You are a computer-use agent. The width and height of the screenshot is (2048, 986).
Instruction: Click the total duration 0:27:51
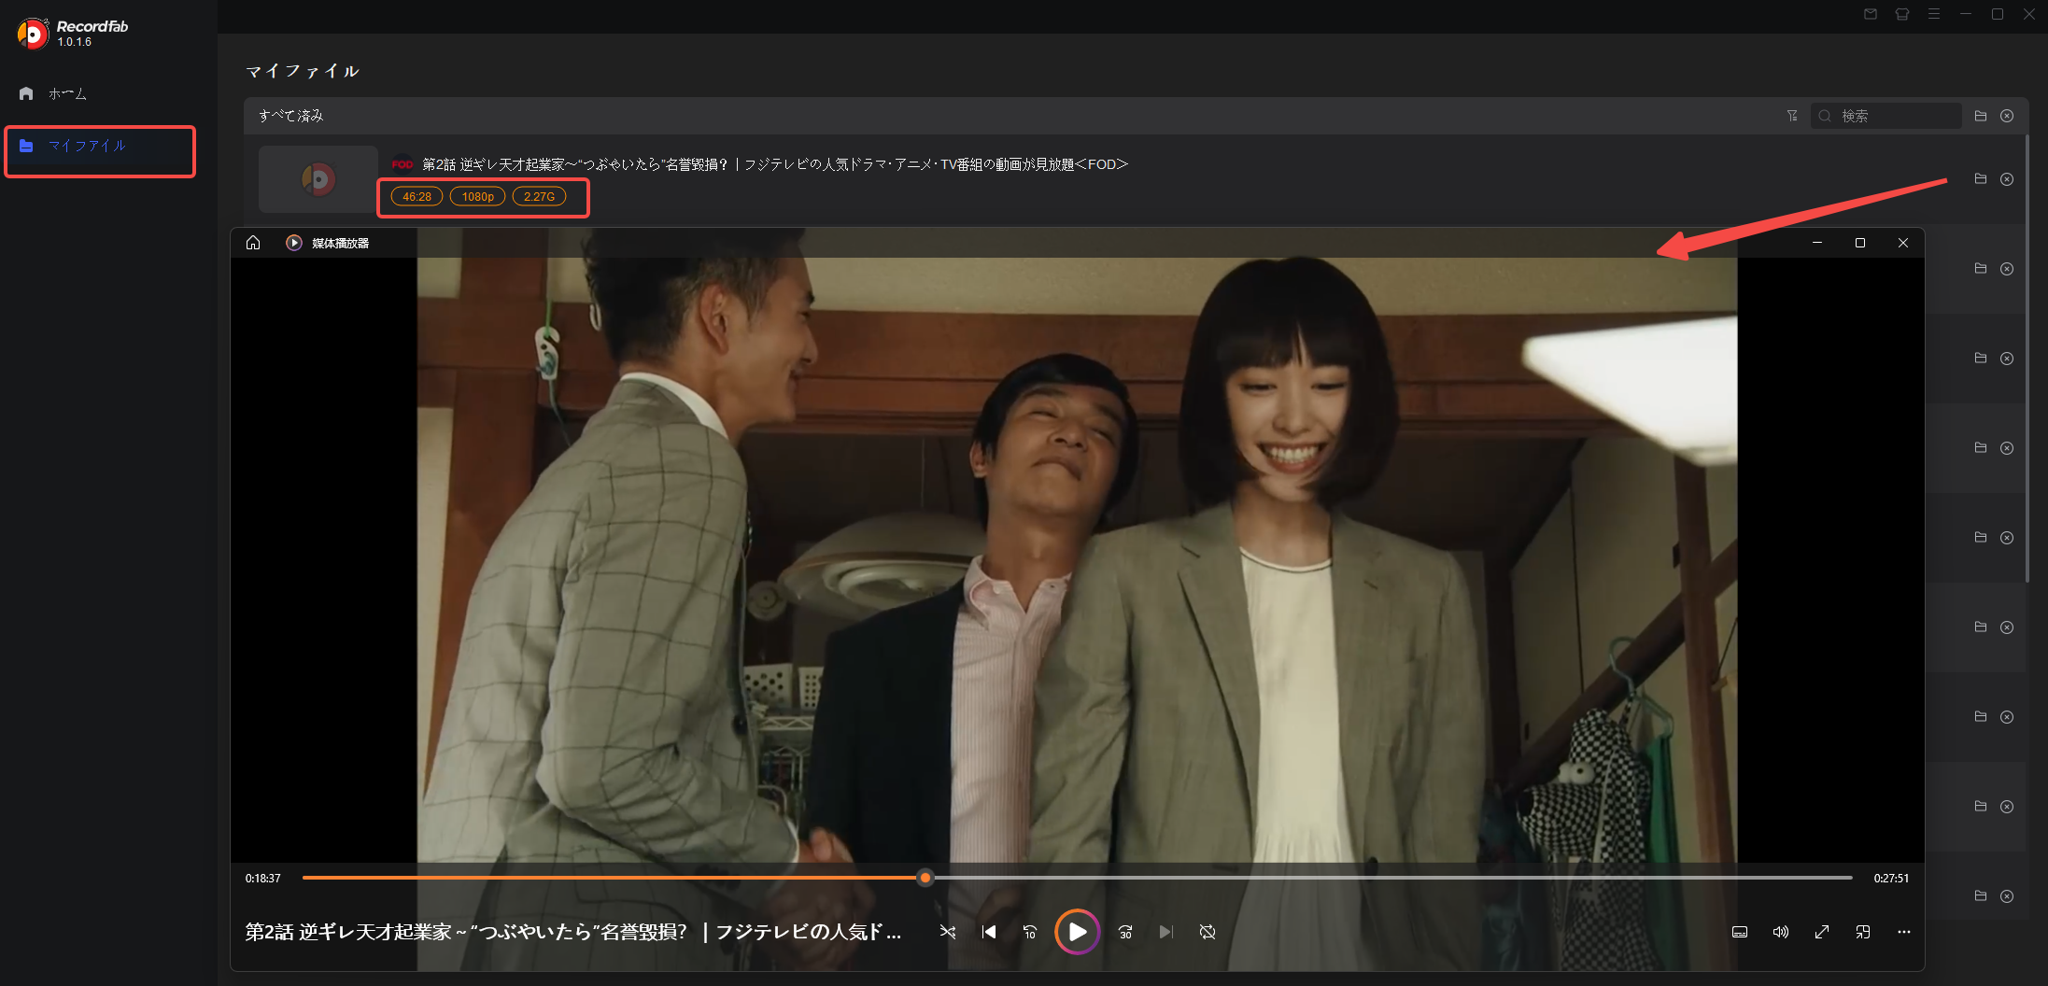[x=1891, y=879]
